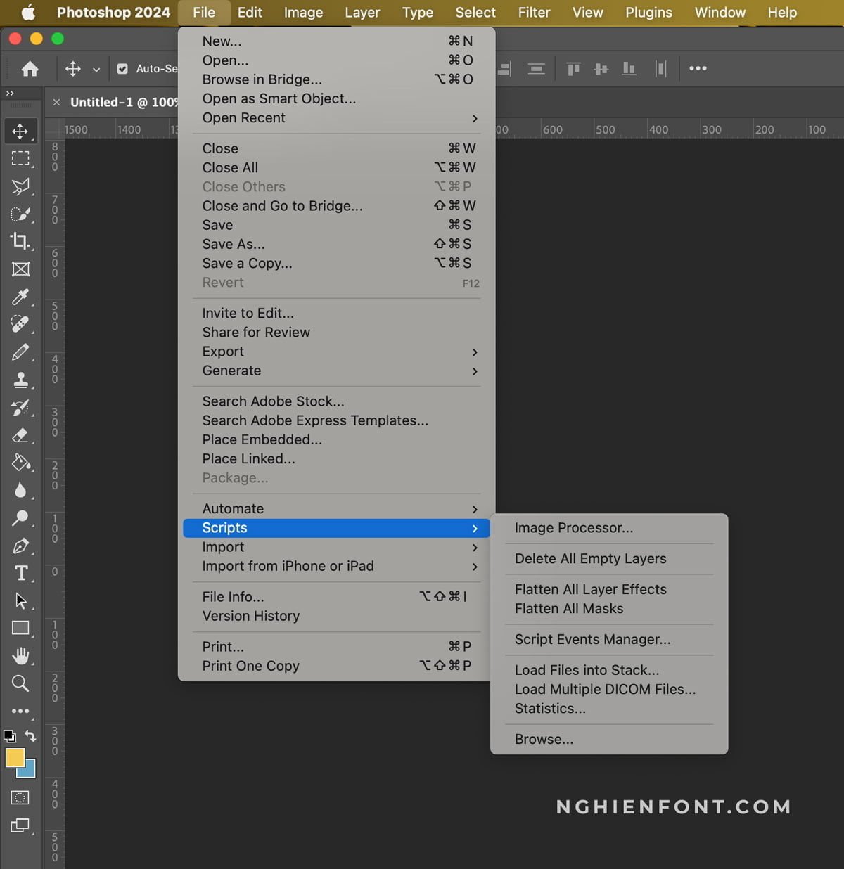Toggle Quick Mask mode
The image size is (844, 869).
click(20, 797)
